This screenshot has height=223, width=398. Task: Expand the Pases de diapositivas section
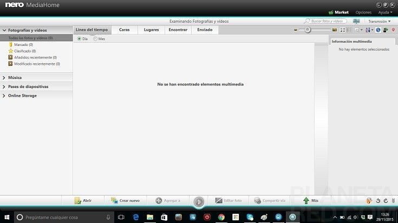click(4, 86)
